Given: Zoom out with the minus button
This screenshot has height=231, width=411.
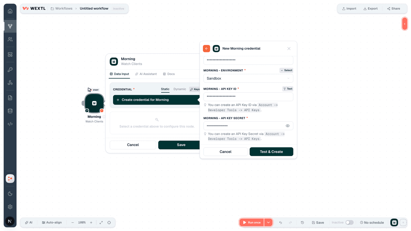Looking at the screenshot, I should (73, 223).
